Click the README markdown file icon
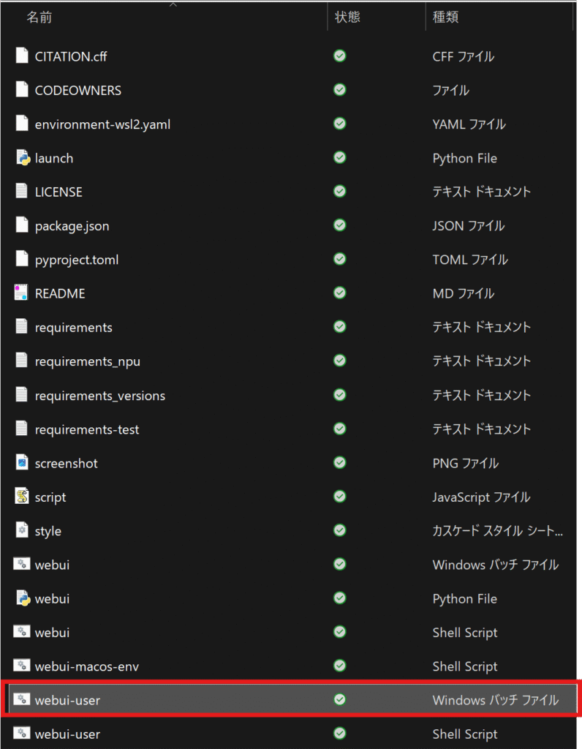Screen dimensions: 582x749 coord(22,293)
